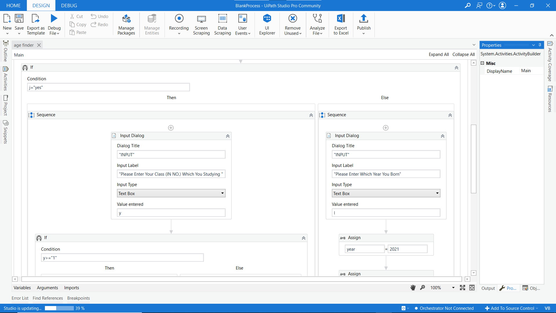Image resolution: width=556 pixels, height=313 pixels.
Task: Collapse the top If activity
Action: click(x=456, y=68)
